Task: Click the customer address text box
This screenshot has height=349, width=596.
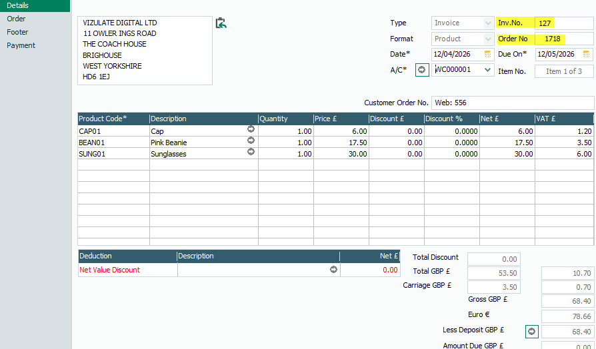Action: (x=145, y=51)
